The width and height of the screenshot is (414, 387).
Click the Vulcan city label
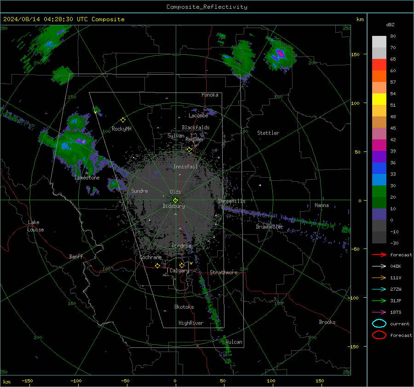234,342
